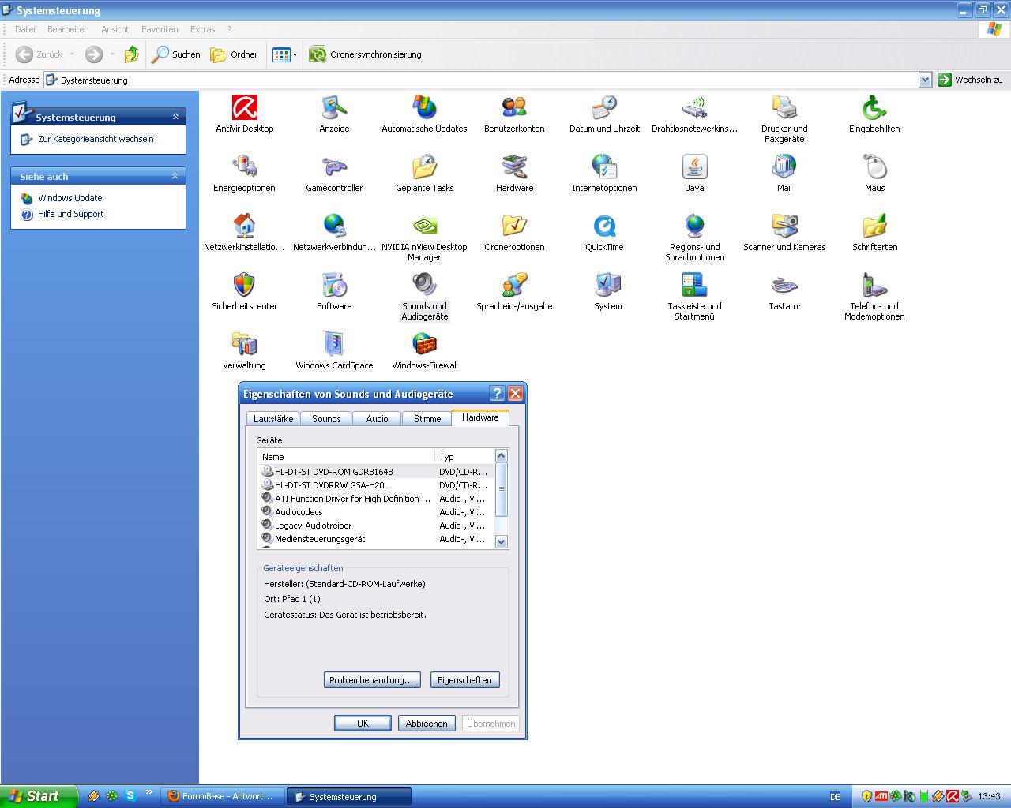This screenshot has width=1011, height=808.
Task: Click Abbrechen to cancel the dialog
Action: pyautogui.click(x=427, y=724)
